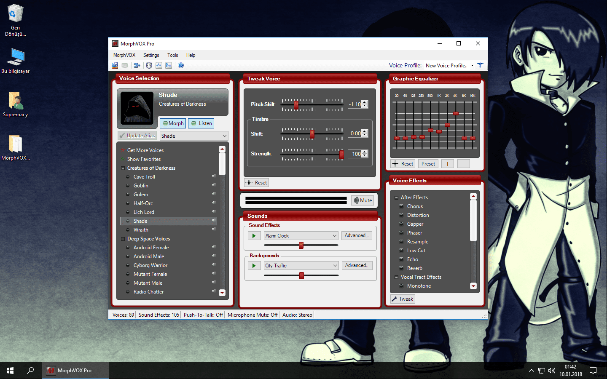Click the Golem voice bullet icon
Image resolution: width=607 pixels, height=379 pixels.
click(128, 194)
